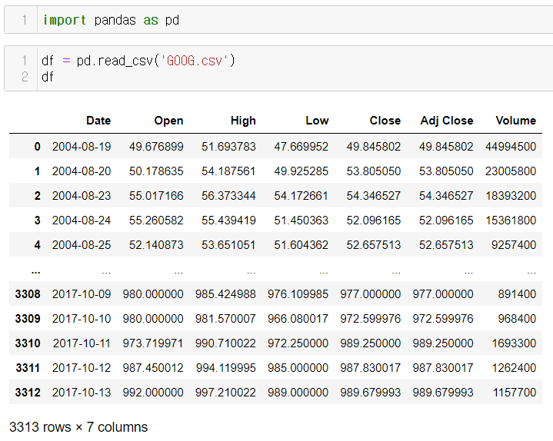Viewport: 553px width, 441px height.
Task: Click Open value 973.719971
Action: coord(153,343)
